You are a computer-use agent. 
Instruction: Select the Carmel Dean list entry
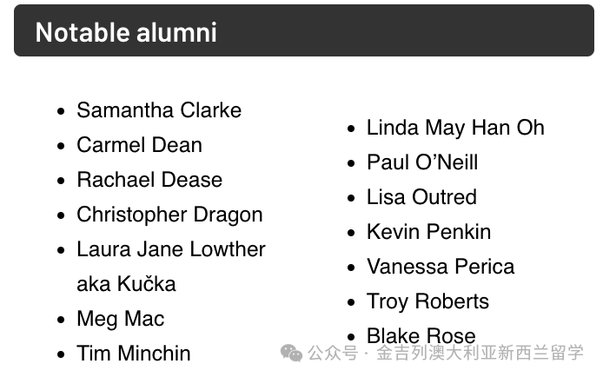coord(139,145)
